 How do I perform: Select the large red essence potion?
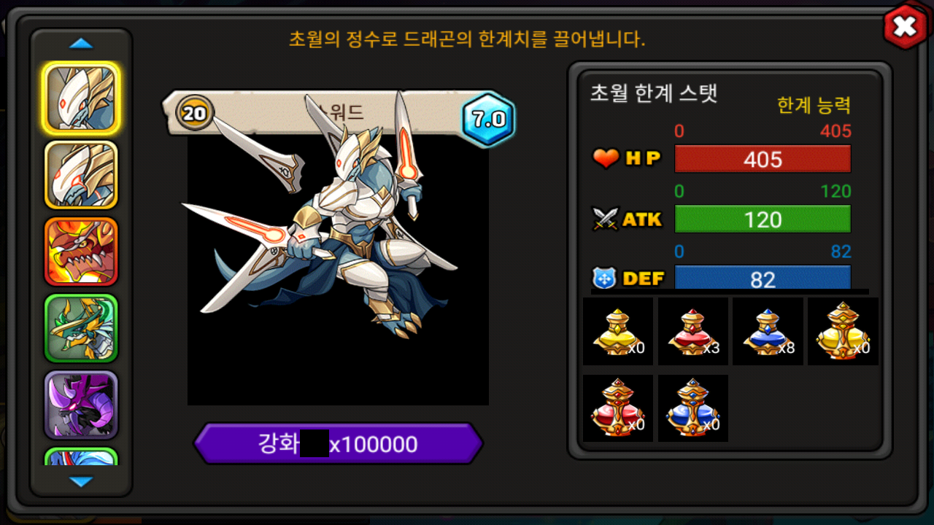coord(618,408)
